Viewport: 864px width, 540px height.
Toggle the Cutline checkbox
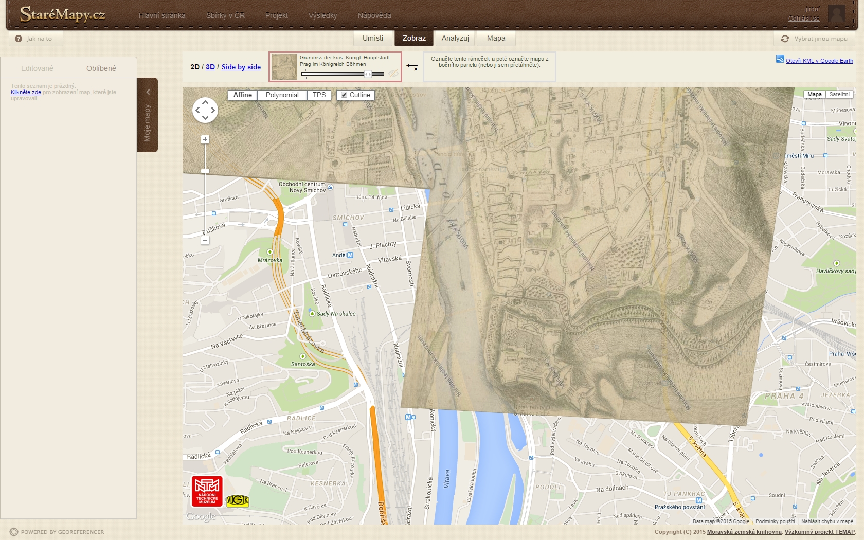344,95
